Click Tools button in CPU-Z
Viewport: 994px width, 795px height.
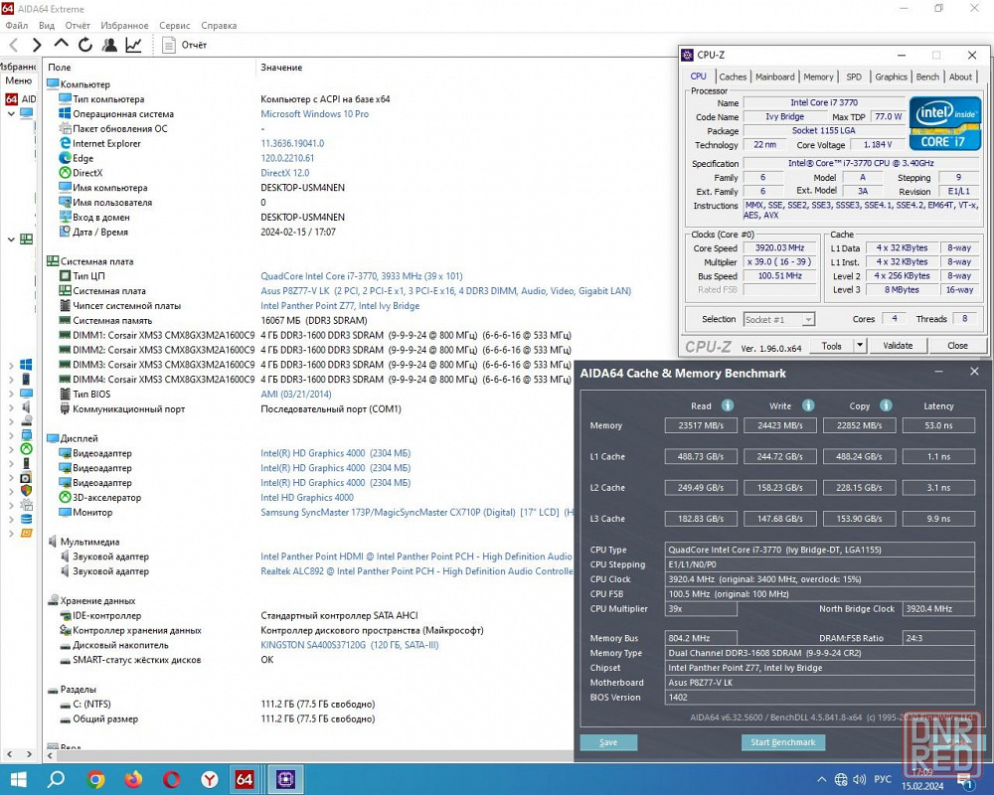pos(832,346)
